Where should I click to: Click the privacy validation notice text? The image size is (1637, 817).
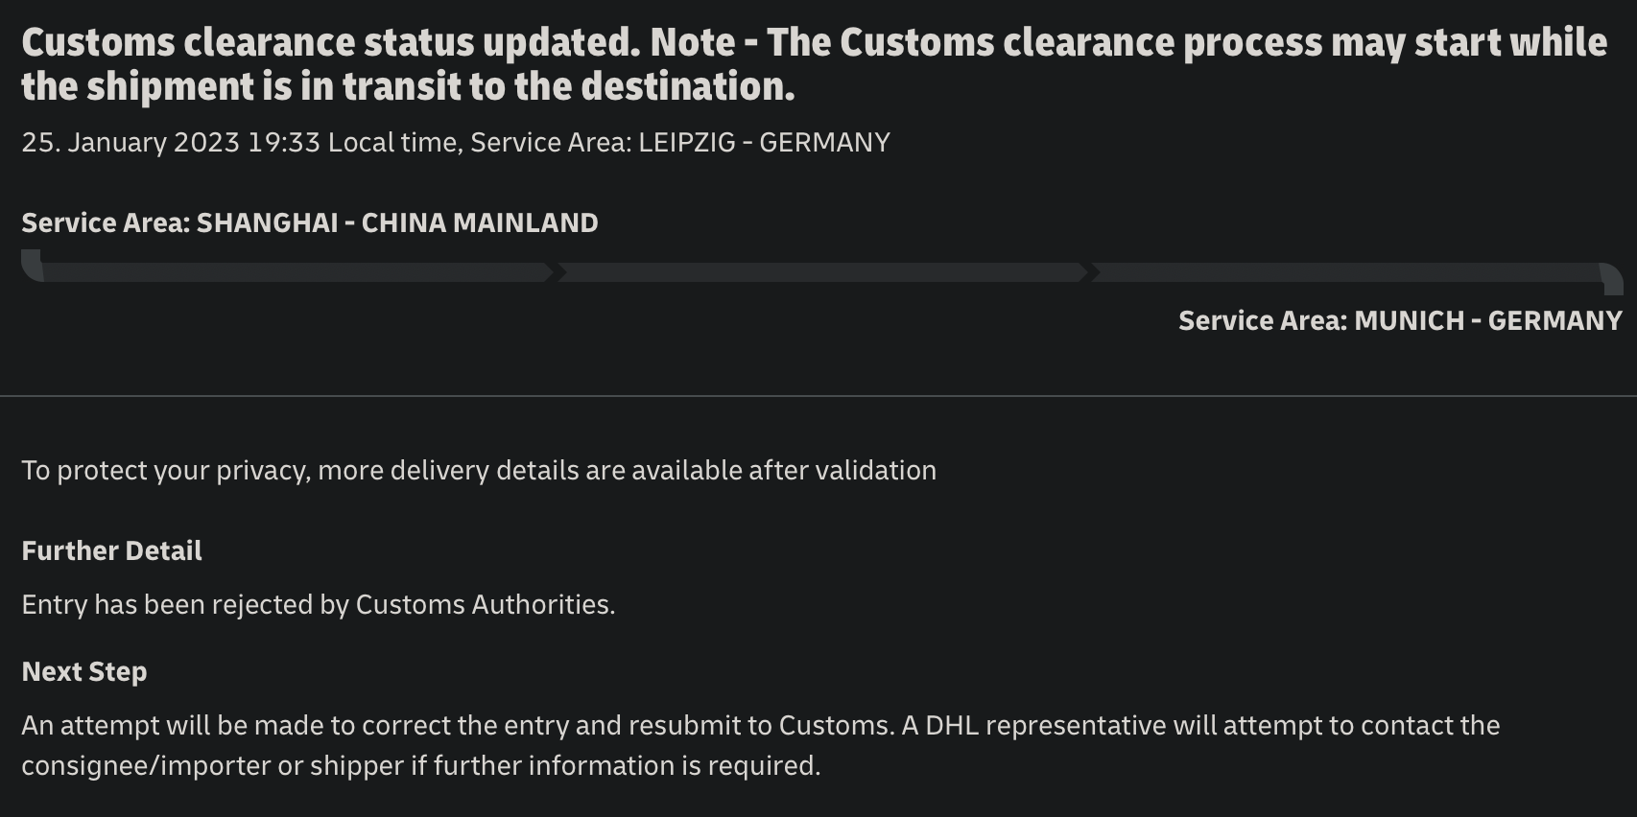[x=479, y=471]
